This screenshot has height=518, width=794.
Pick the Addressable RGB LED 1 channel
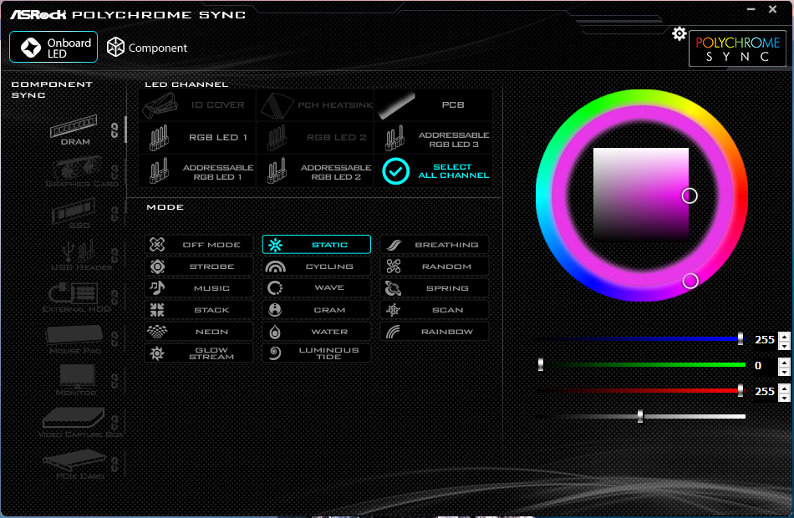pyautogui.click(x=197, y=171)
